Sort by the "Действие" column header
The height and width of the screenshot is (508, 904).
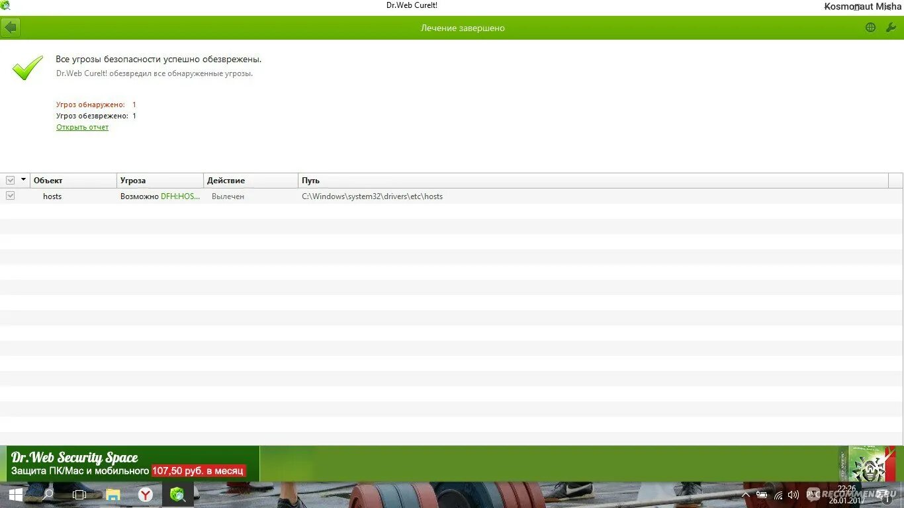[251, 180]
